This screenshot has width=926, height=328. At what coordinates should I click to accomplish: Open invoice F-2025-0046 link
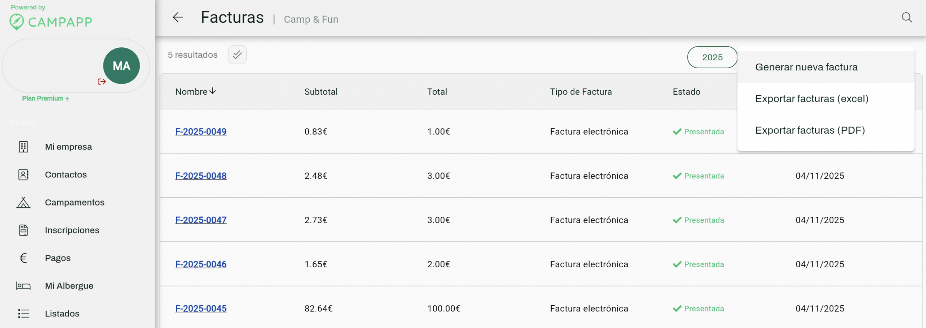[201, 264]
